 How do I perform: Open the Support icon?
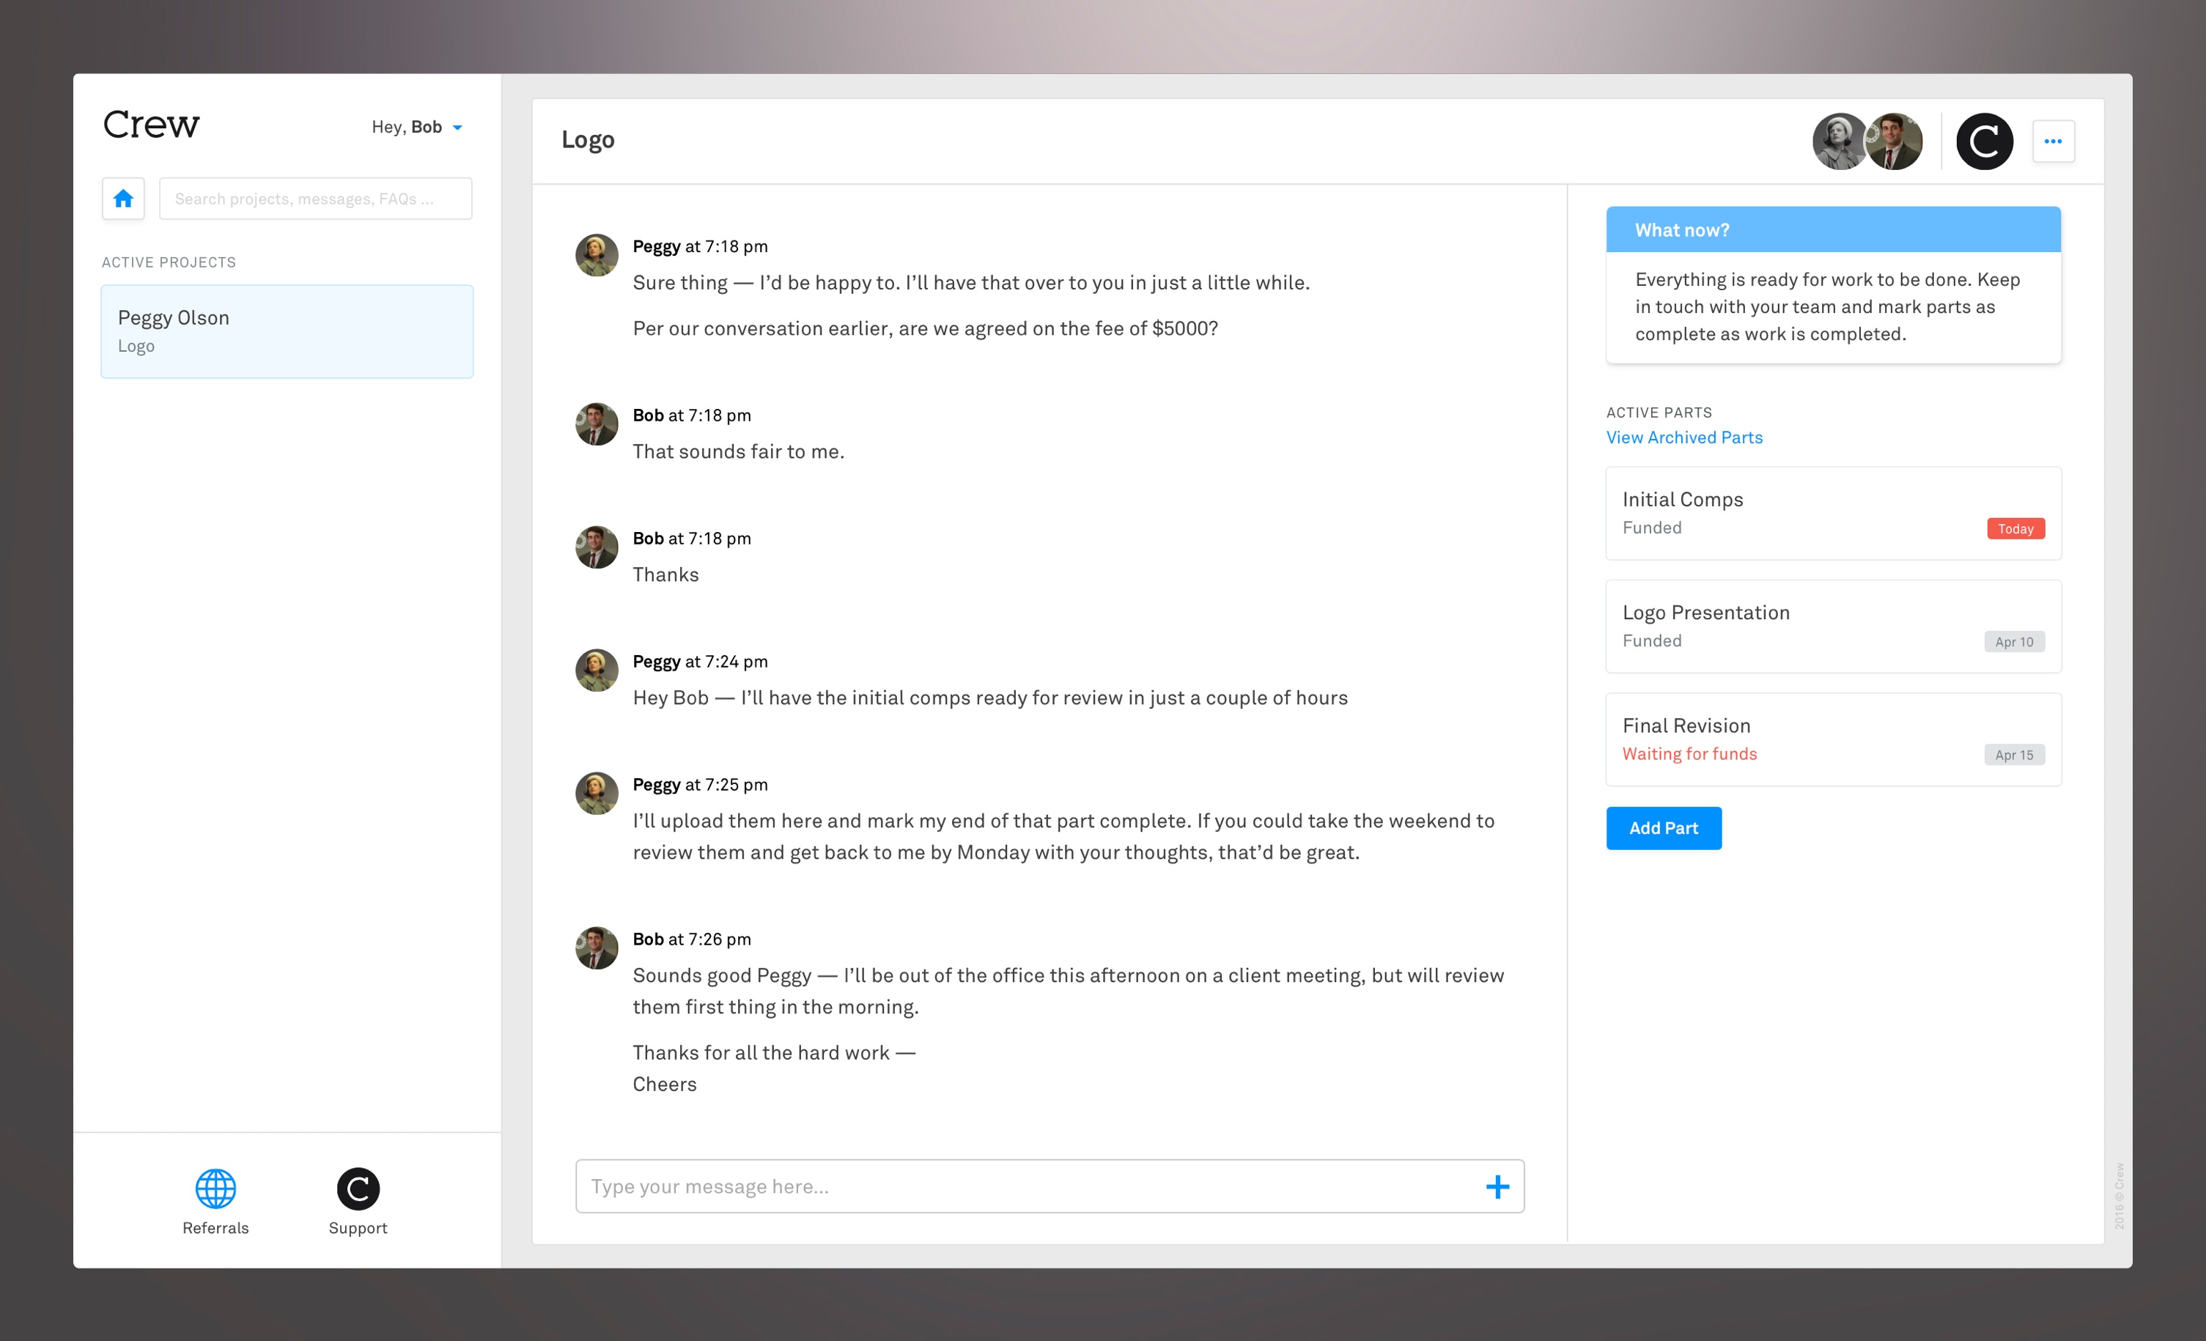click(x=358, y=1189)
